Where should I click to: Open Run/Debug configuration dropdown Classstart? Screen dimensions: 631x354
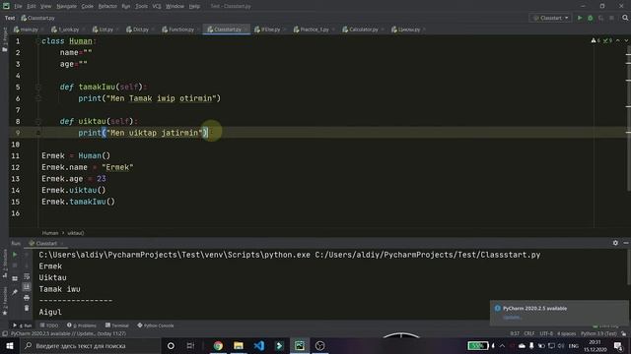(x=550, y=18)
